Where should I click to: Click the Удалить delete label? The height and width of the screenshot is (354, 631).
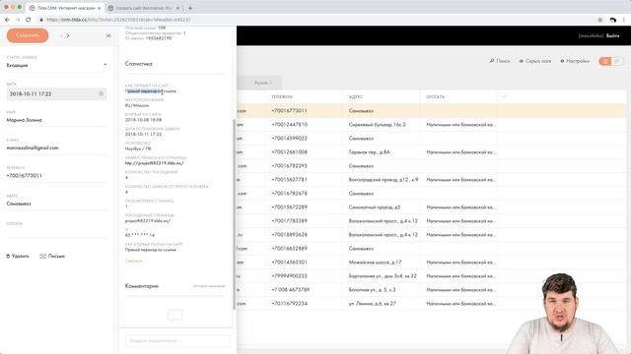tap(20, 256)
